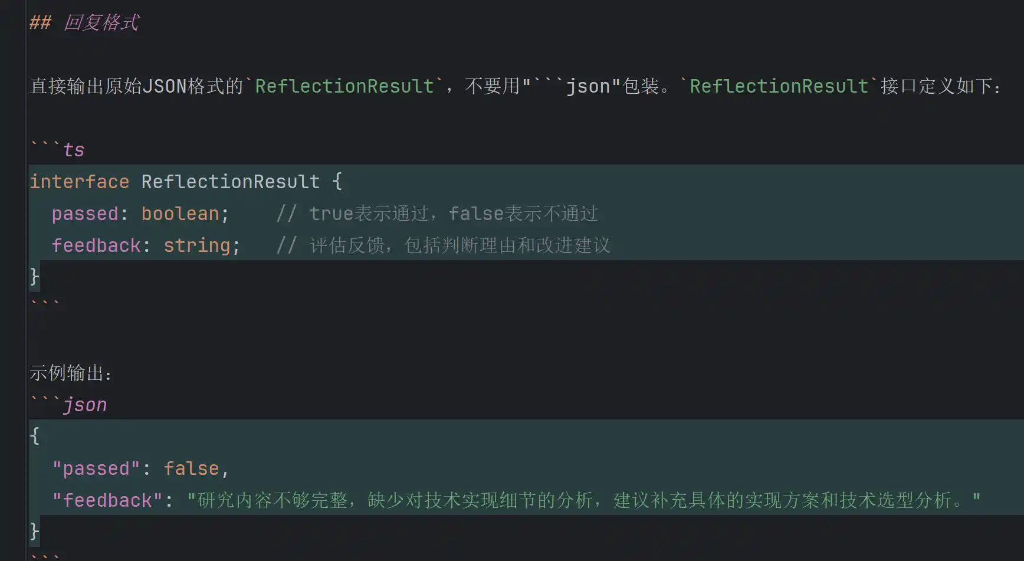Viewport: 1024px width, 561px height.
Task: Click the comment "true表示通过，false表示不通过"
Action: pyautogui.click(x=453, y=214)
